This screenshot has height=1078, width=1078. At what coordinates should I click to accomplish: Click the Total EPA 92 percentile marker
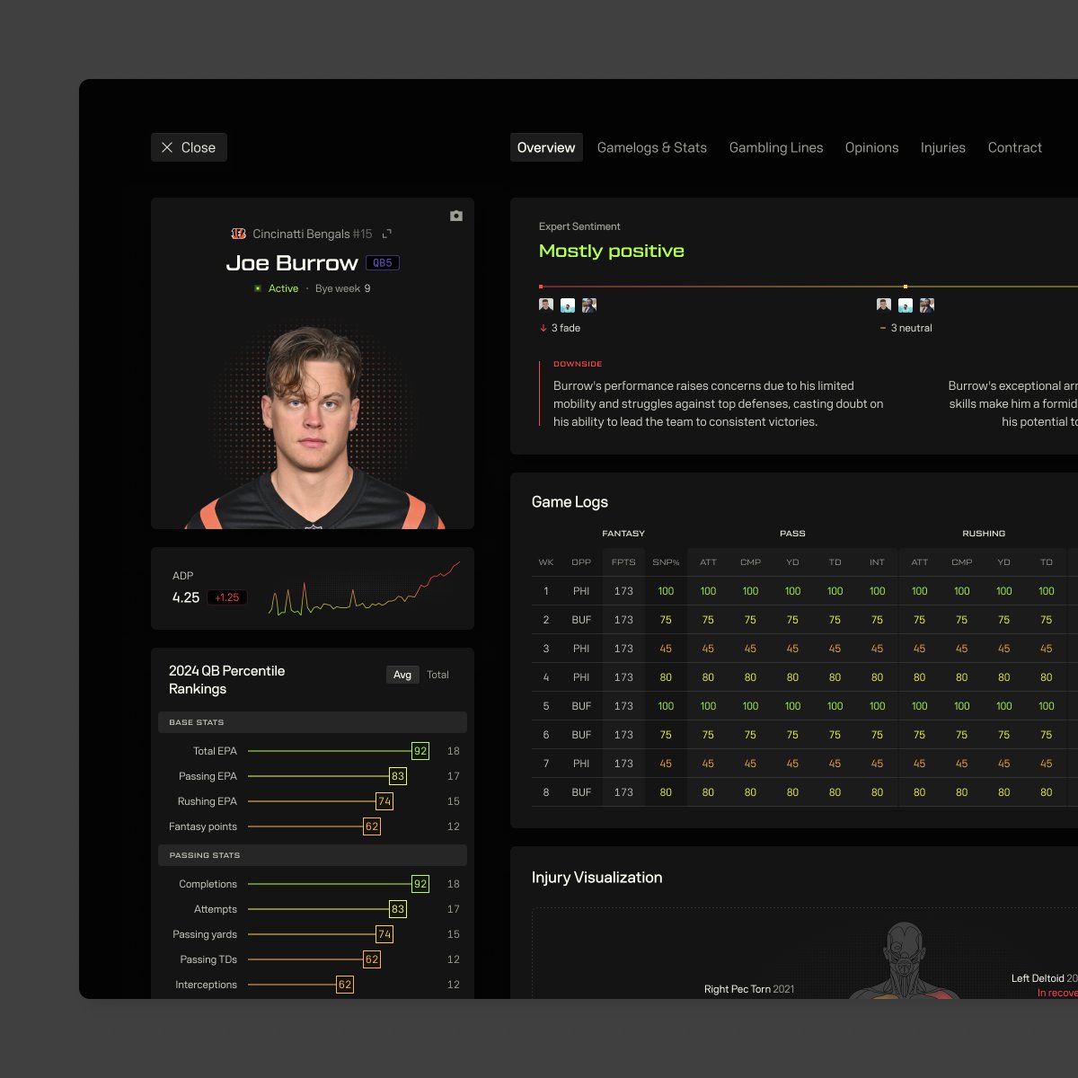420,751
